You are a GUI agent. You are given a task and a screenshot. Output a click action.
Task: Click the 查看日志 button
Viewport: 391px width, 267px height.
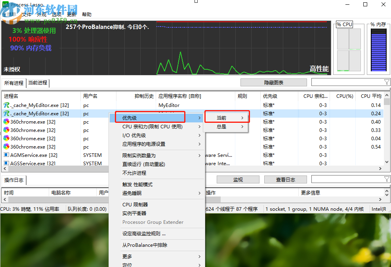[x=286, y=179]
